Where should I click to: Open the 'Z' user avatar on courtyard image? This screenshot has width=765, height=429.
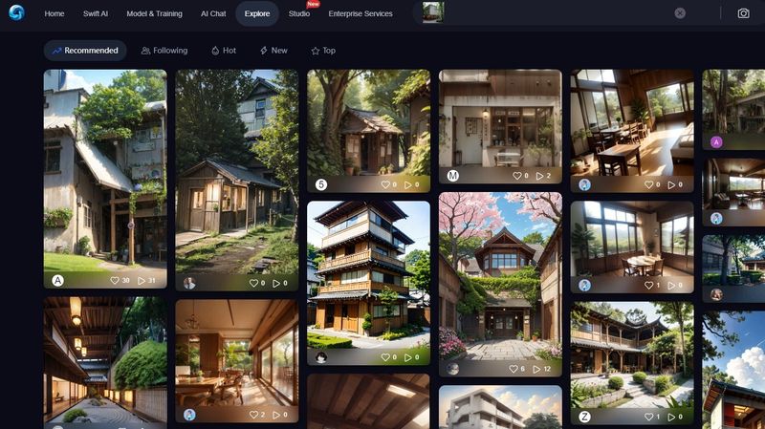584,417
